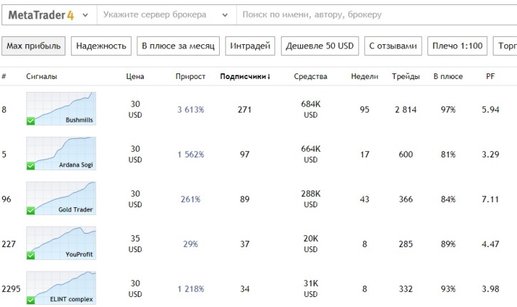Expand the MetaTrader 4 platform dropdown
The width and height of the screenshot is (517, 307).
point(85,14)
